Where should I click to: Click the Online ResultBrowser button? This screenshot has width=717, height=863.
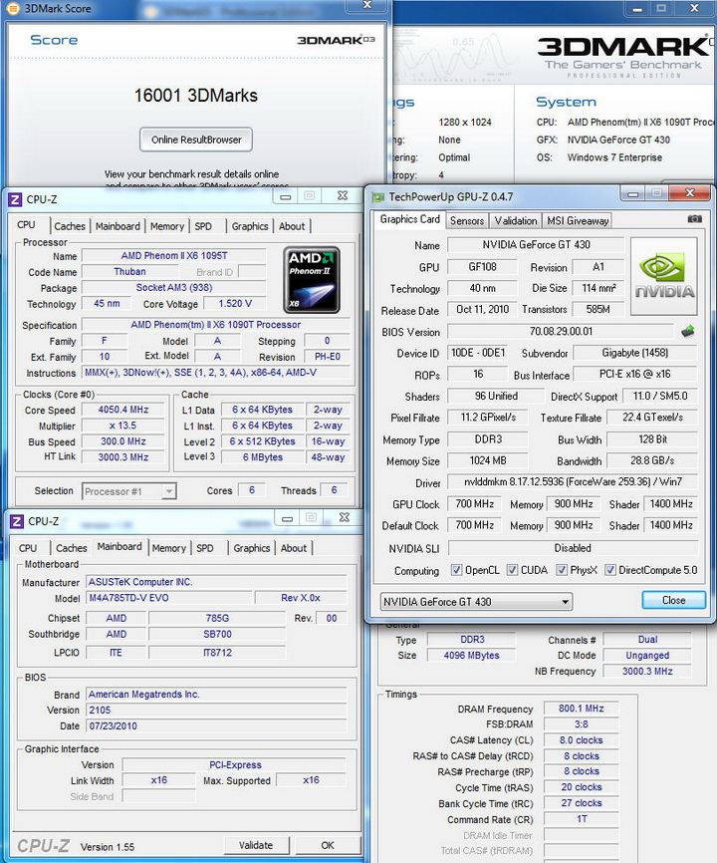pyautogui.click(x=196, y=140)
